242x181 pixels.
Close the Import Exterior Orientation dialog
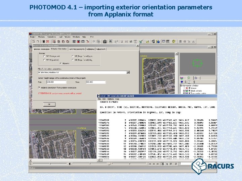138,46
